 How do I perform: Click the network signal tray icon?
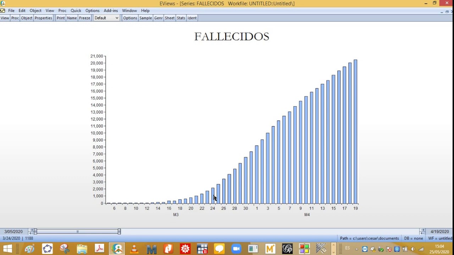click(x=421, y=249)
